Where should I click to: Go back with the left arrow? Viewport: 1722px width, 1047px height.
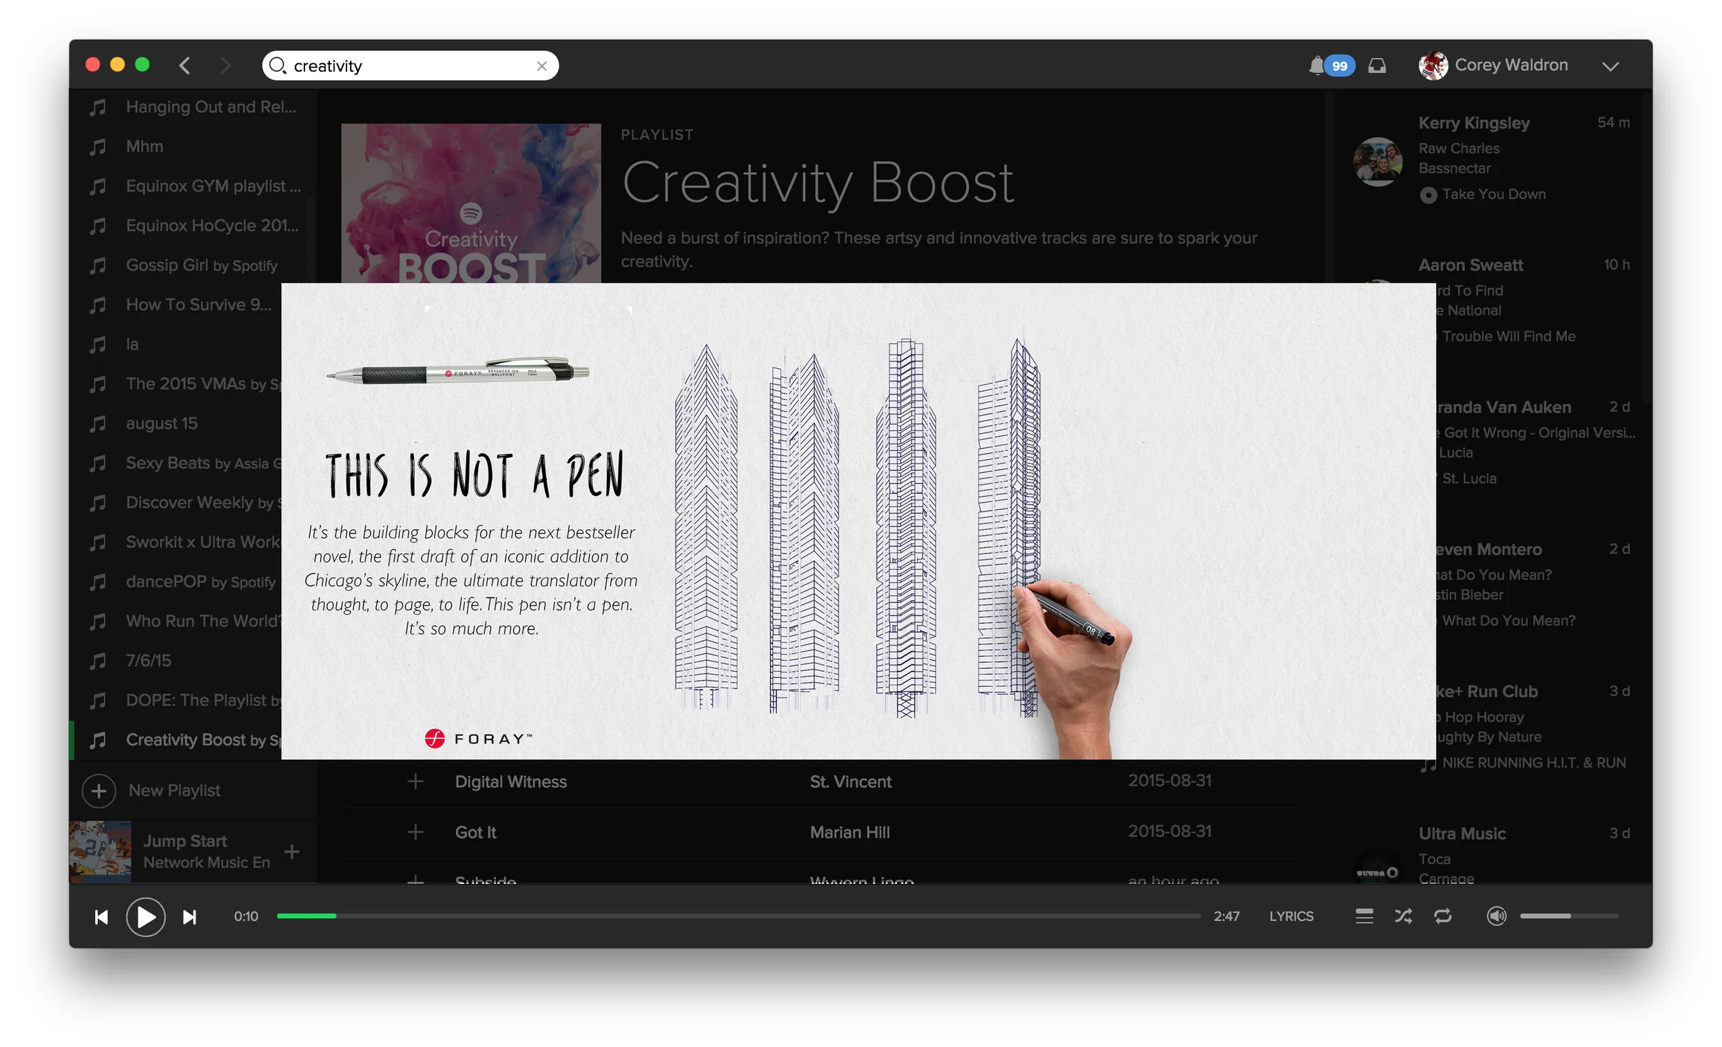pyautogui.click(x=185, y=65)
